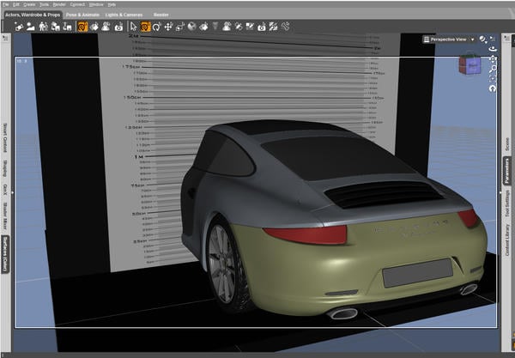Click the car's red left tail light

click(x=307, y=234)
